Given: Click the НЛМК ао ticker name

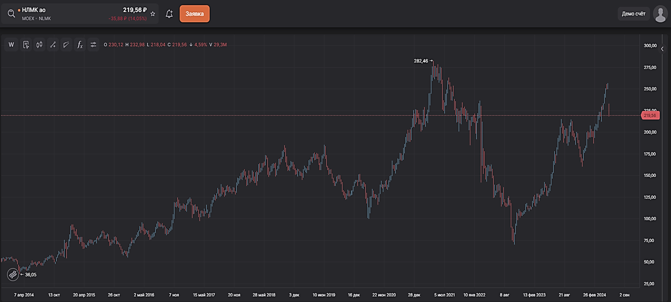Looking at the screenshot, I should [34, 10].
